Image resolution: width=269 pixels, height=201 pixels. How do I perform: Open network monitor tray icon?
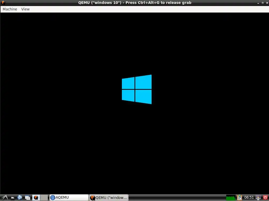click(x=258, y=198)
